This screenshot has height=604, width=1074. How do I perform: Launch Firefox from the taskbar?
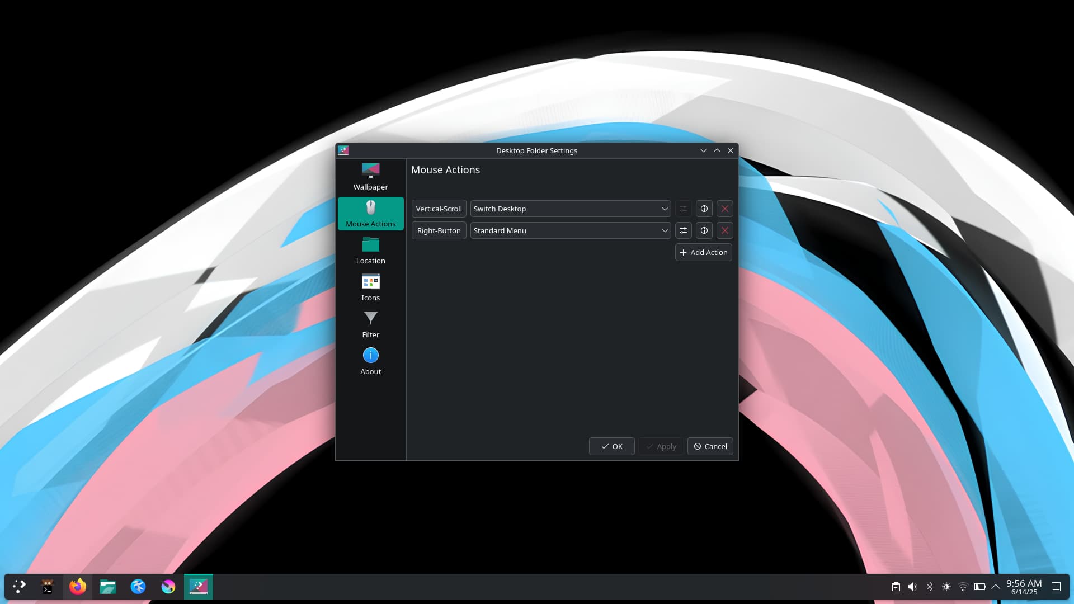pyautogui.click(x=78, y=587)
